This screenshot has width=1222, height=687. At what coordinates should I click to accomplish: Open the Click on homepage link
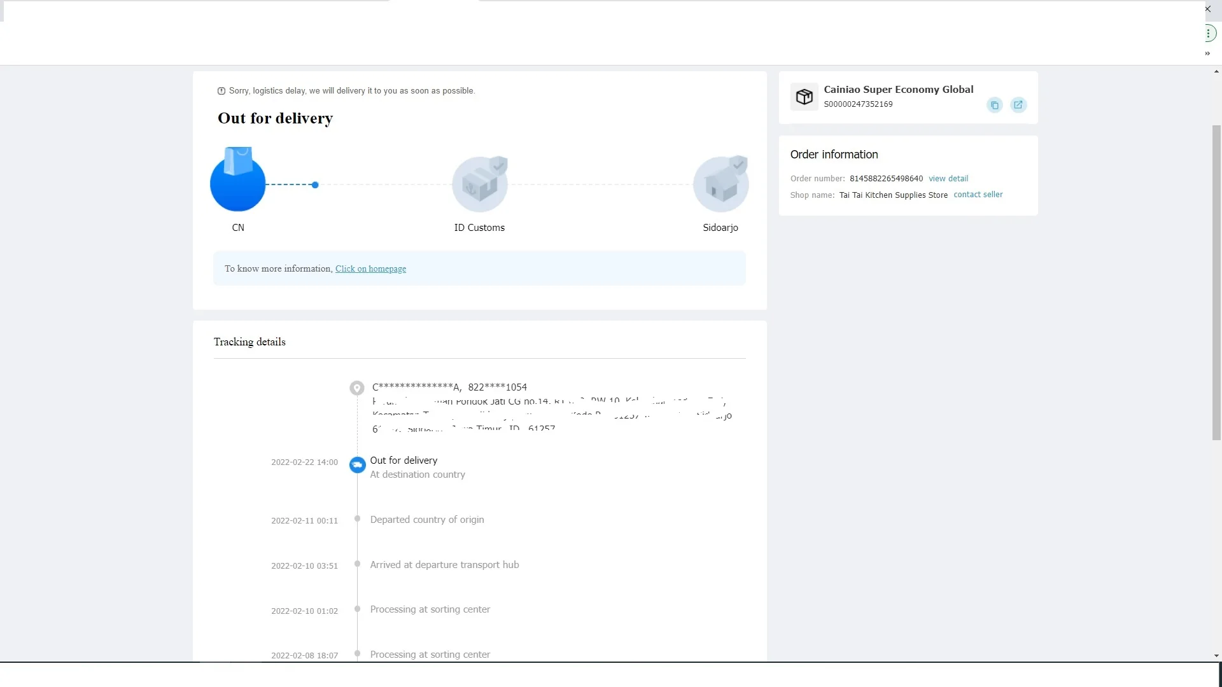(x=370, y=269)
